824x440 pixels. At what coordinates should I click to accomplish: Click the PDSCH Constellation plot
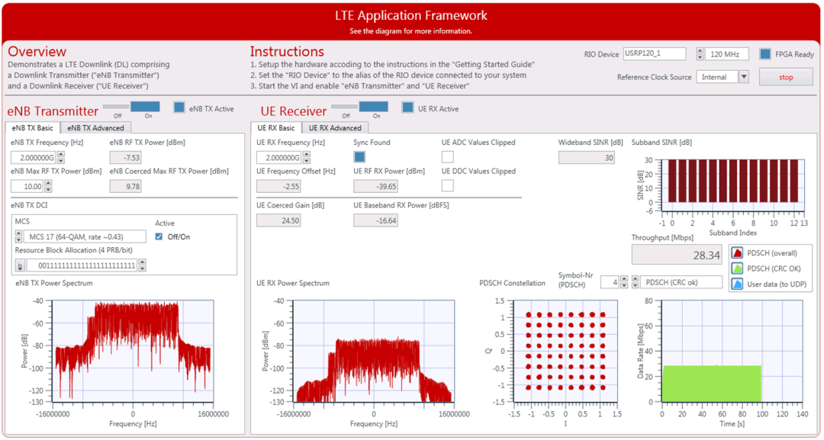[x=565, y=352]
